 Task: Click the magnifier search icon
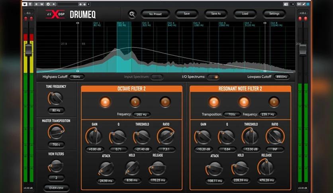click(x=132, y=14)
